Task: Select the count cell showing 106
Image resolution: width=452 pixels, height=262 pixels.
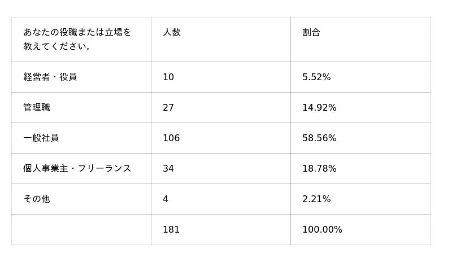Action: 171,138
